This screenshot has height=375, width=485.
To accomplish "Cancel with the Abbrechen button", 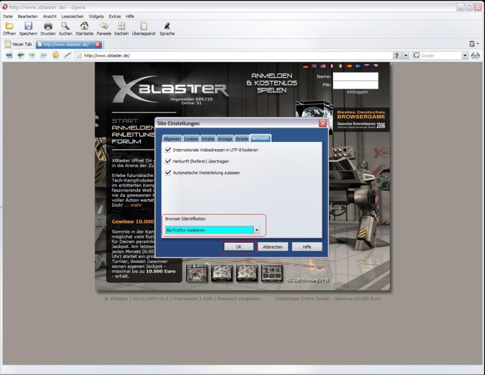I will (273, 247).
